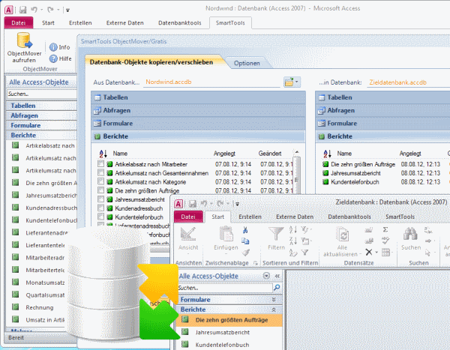Click the search magnifier in the Zieldatenbank navigation pane
Screen dimensions: 450x350
pos(277,287)
